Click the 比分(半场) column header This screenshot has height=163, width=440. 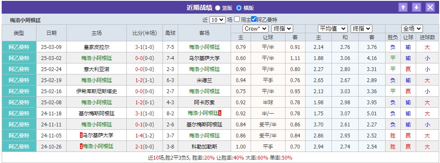145,33
